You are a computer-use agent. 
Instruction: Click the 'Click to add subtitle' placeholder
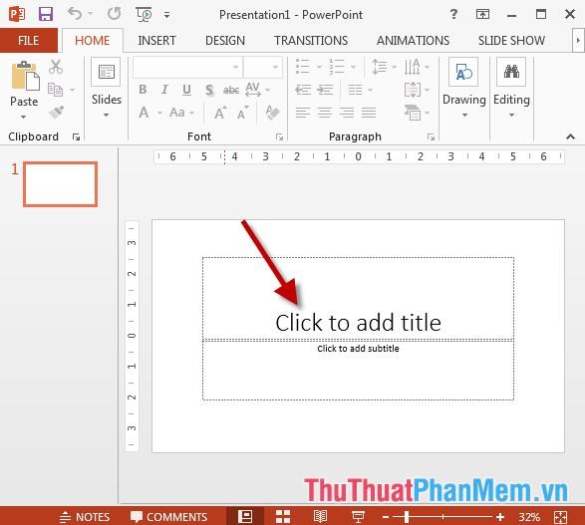click(358, 371)
